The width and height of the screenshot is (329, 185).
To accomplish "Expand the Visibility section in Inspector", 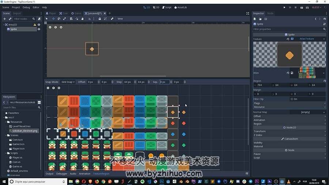I will coord(290,143).
